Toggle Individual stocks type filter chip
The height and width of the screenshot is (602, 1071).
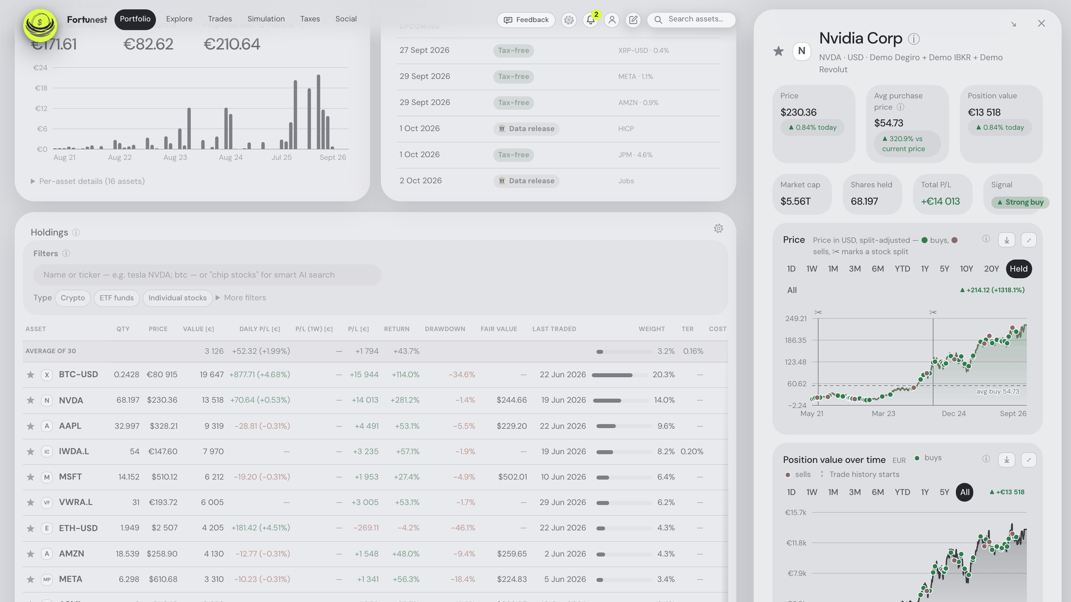[177, 298]
